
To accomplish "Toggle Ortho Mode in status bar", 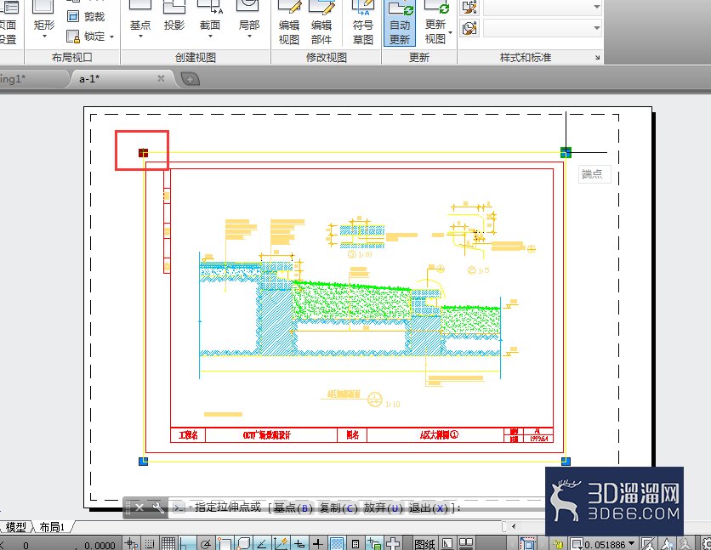I will click(187, 544).
